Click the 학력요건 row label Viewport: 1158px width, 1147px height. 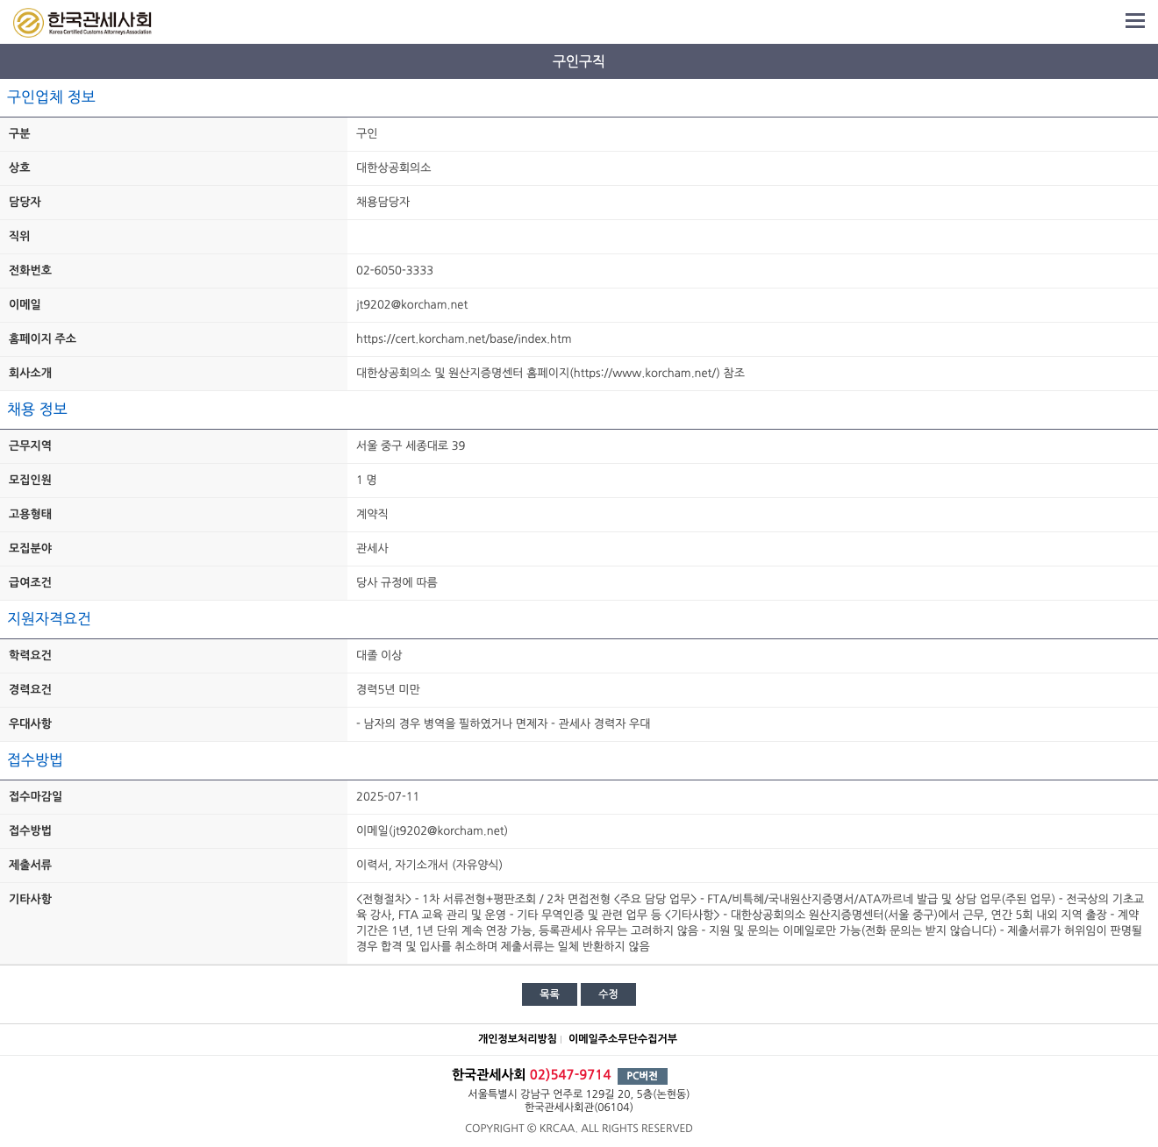click(x=30, y=655)
